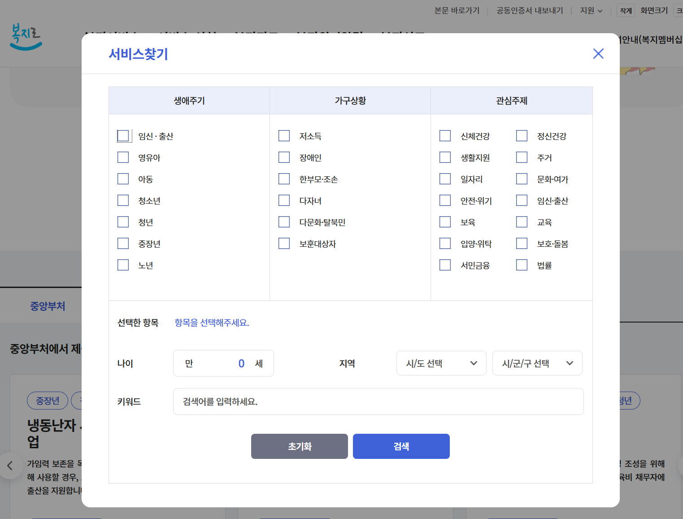Image resolution: width=683 pixels, height=519 pixels.
Task: Select the 법률 interest checkbox
Action: pyautogui.click(x=522, y=265)
